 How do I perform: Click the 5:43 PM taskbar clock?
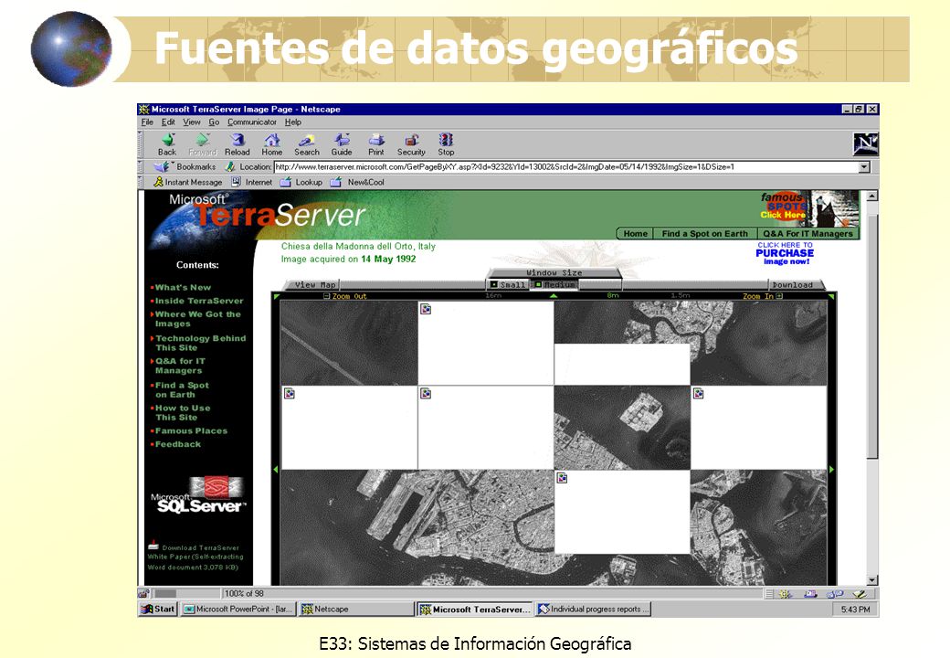pos(855,609)
